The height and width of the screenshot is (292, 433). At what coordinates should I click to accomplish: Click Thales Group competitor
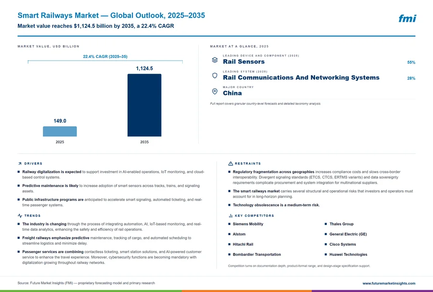341,224
